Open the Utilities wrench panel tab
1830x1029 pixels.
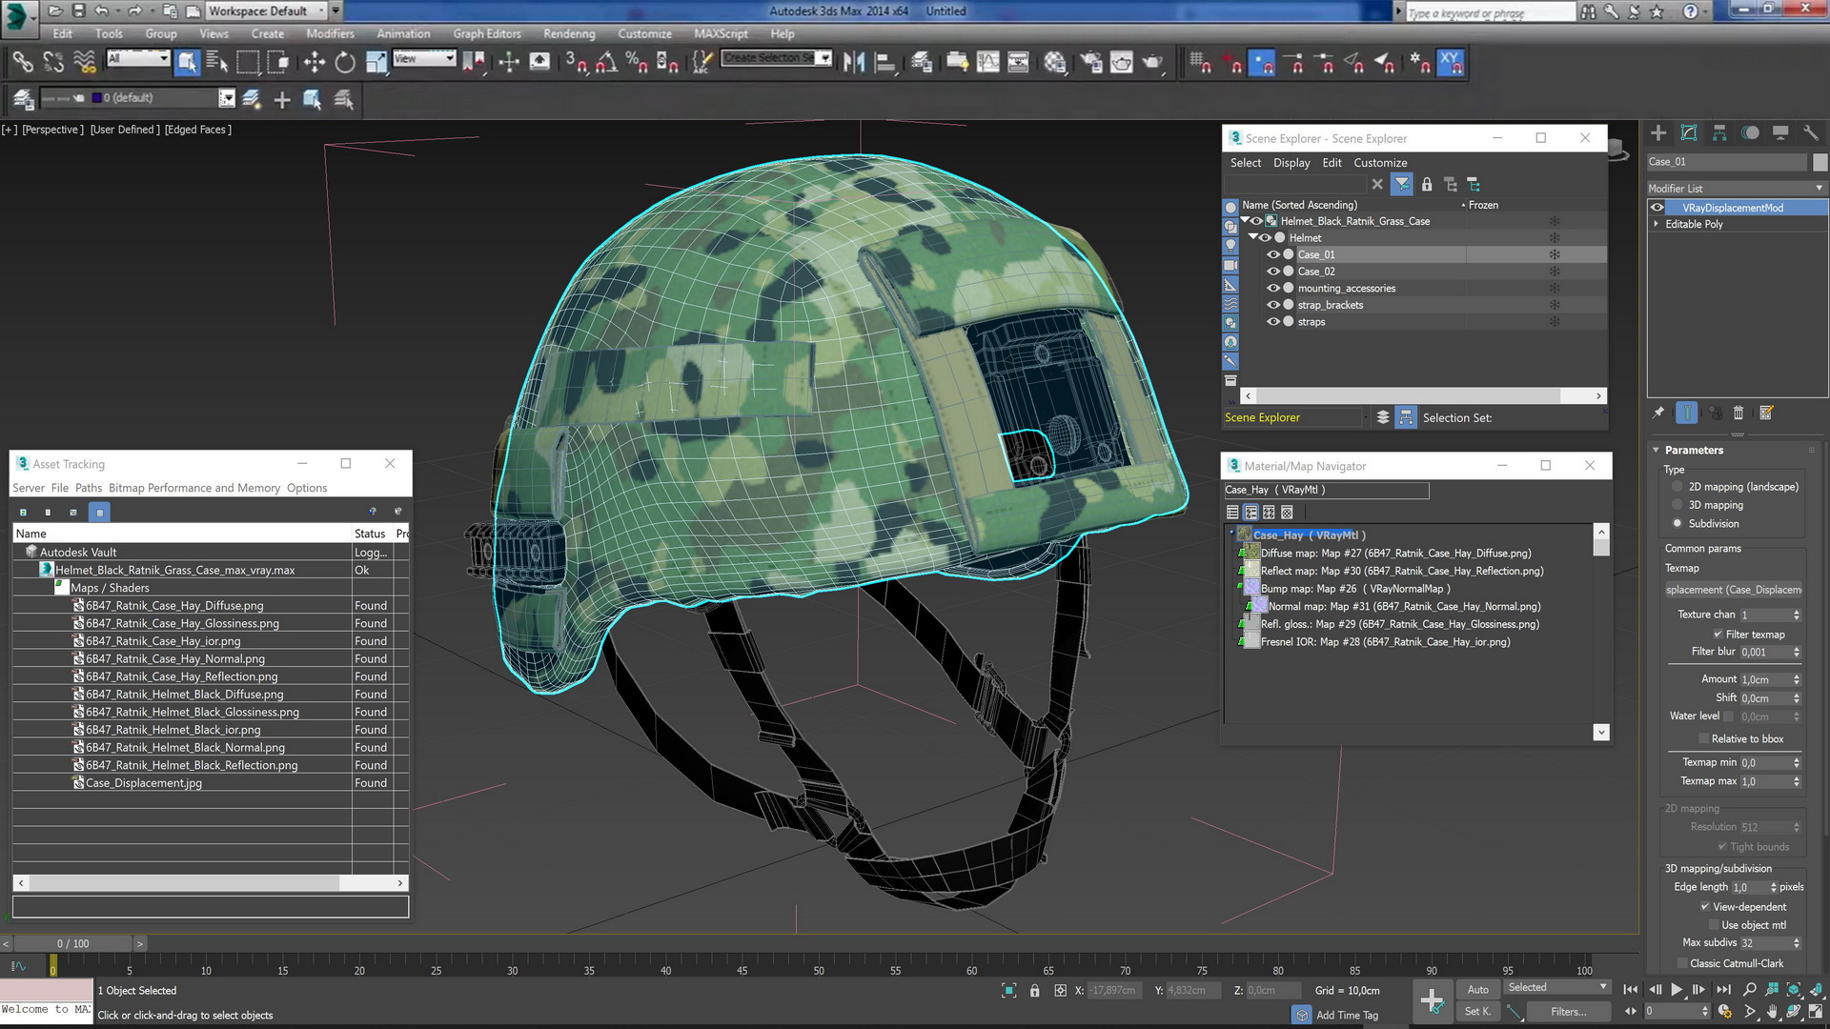tap(1811, 133)
